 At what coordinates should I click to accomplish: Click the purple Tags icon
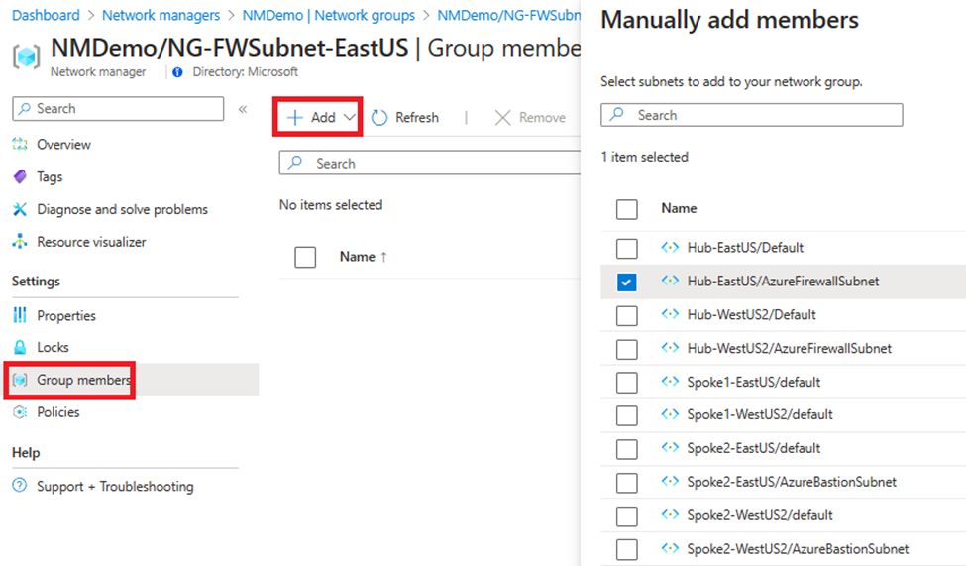20,177
